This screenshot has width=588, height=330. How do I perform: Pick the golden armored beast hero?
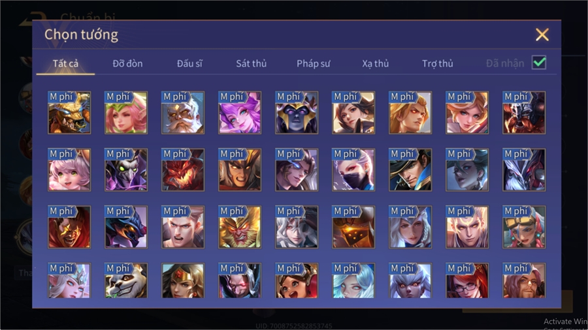(x=69, y=113)
